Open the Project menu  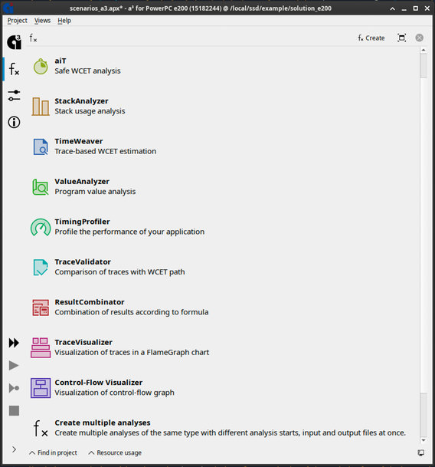point(18,21)
